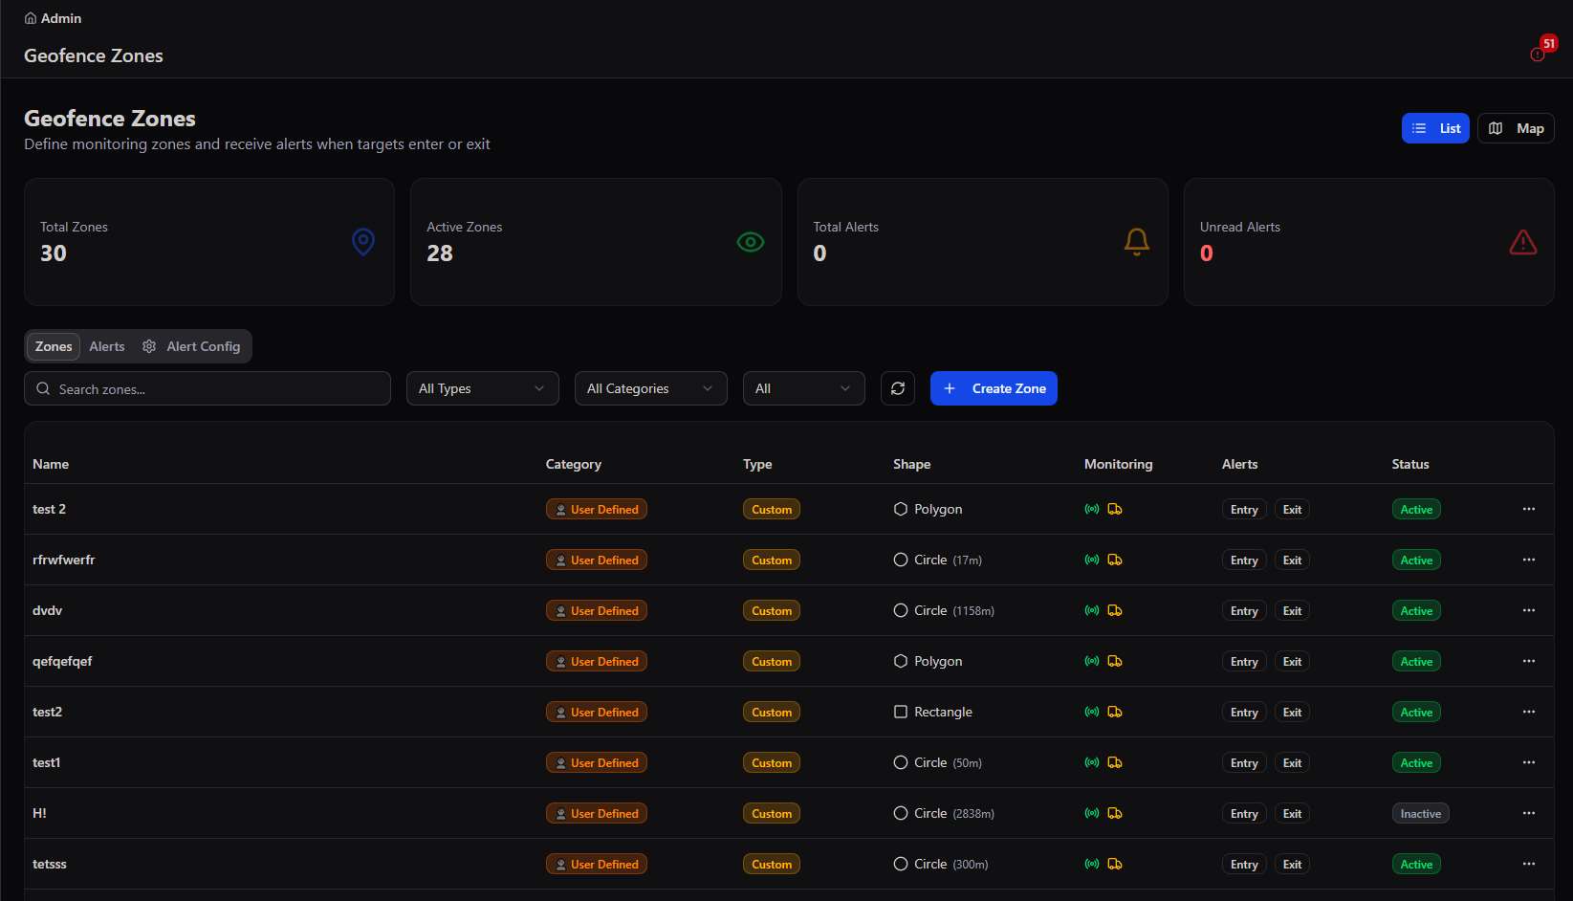Click the circle shape icon in H! row

click(x=901, y=813)
